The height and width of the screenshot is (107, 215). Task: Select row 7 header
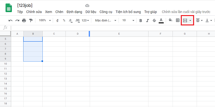click(x=5, y=49)
